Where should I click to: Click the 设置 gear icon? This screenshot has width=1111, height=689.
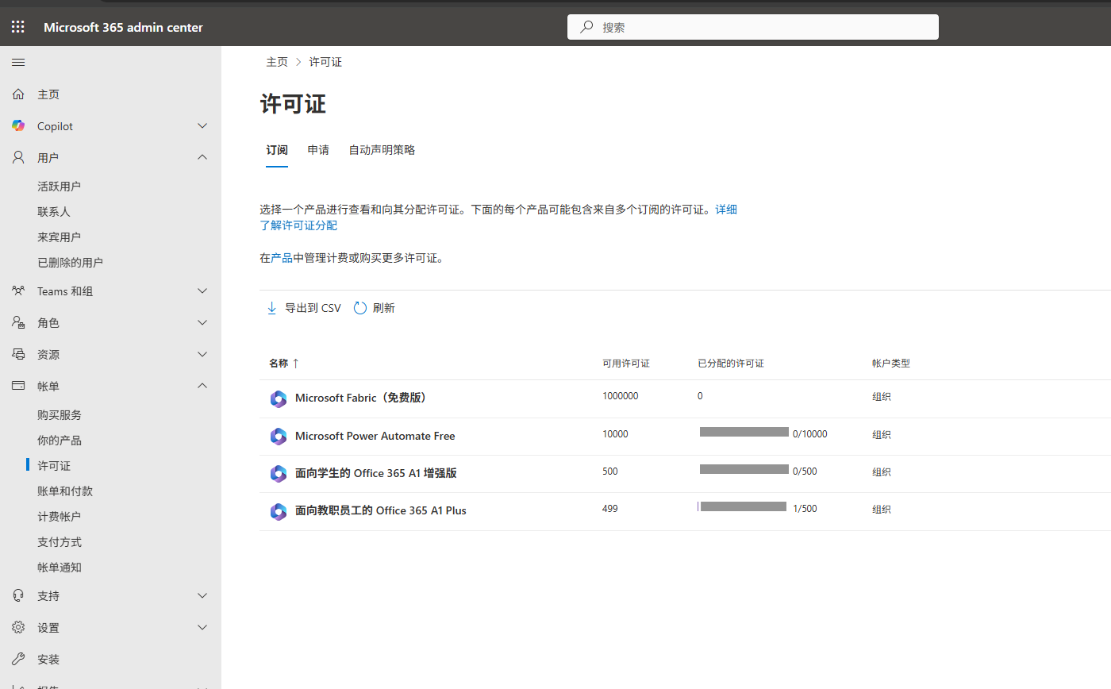(18, 628)
